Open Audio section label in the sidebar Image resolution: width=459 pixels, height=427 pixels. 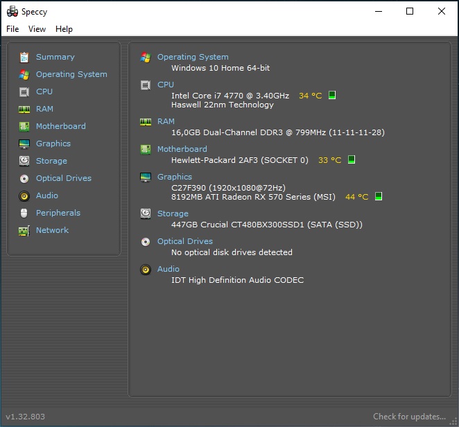pyautogui.click(x=47, y=195)
